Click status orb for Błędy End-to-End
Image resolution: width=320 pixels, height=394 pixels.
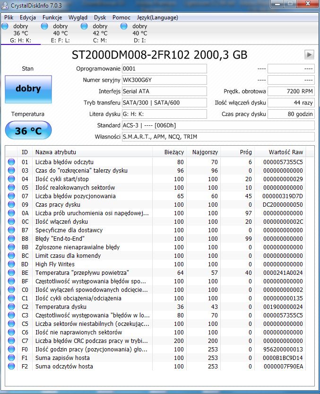[x=11, y=238]
